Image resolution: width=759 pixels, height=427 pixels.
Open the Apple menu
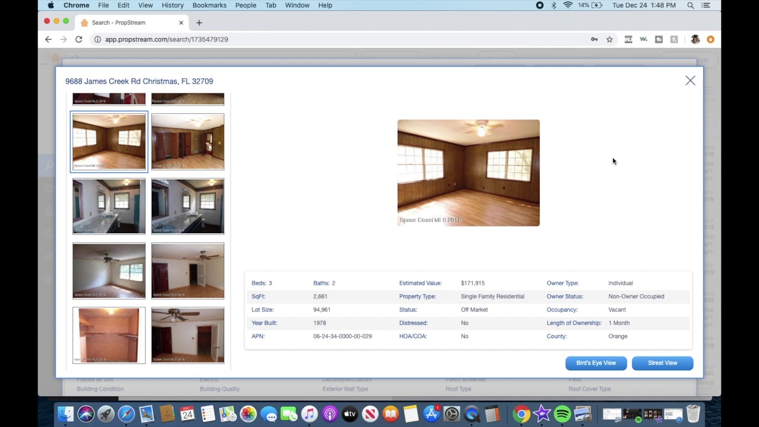click(x=50, y=5)
